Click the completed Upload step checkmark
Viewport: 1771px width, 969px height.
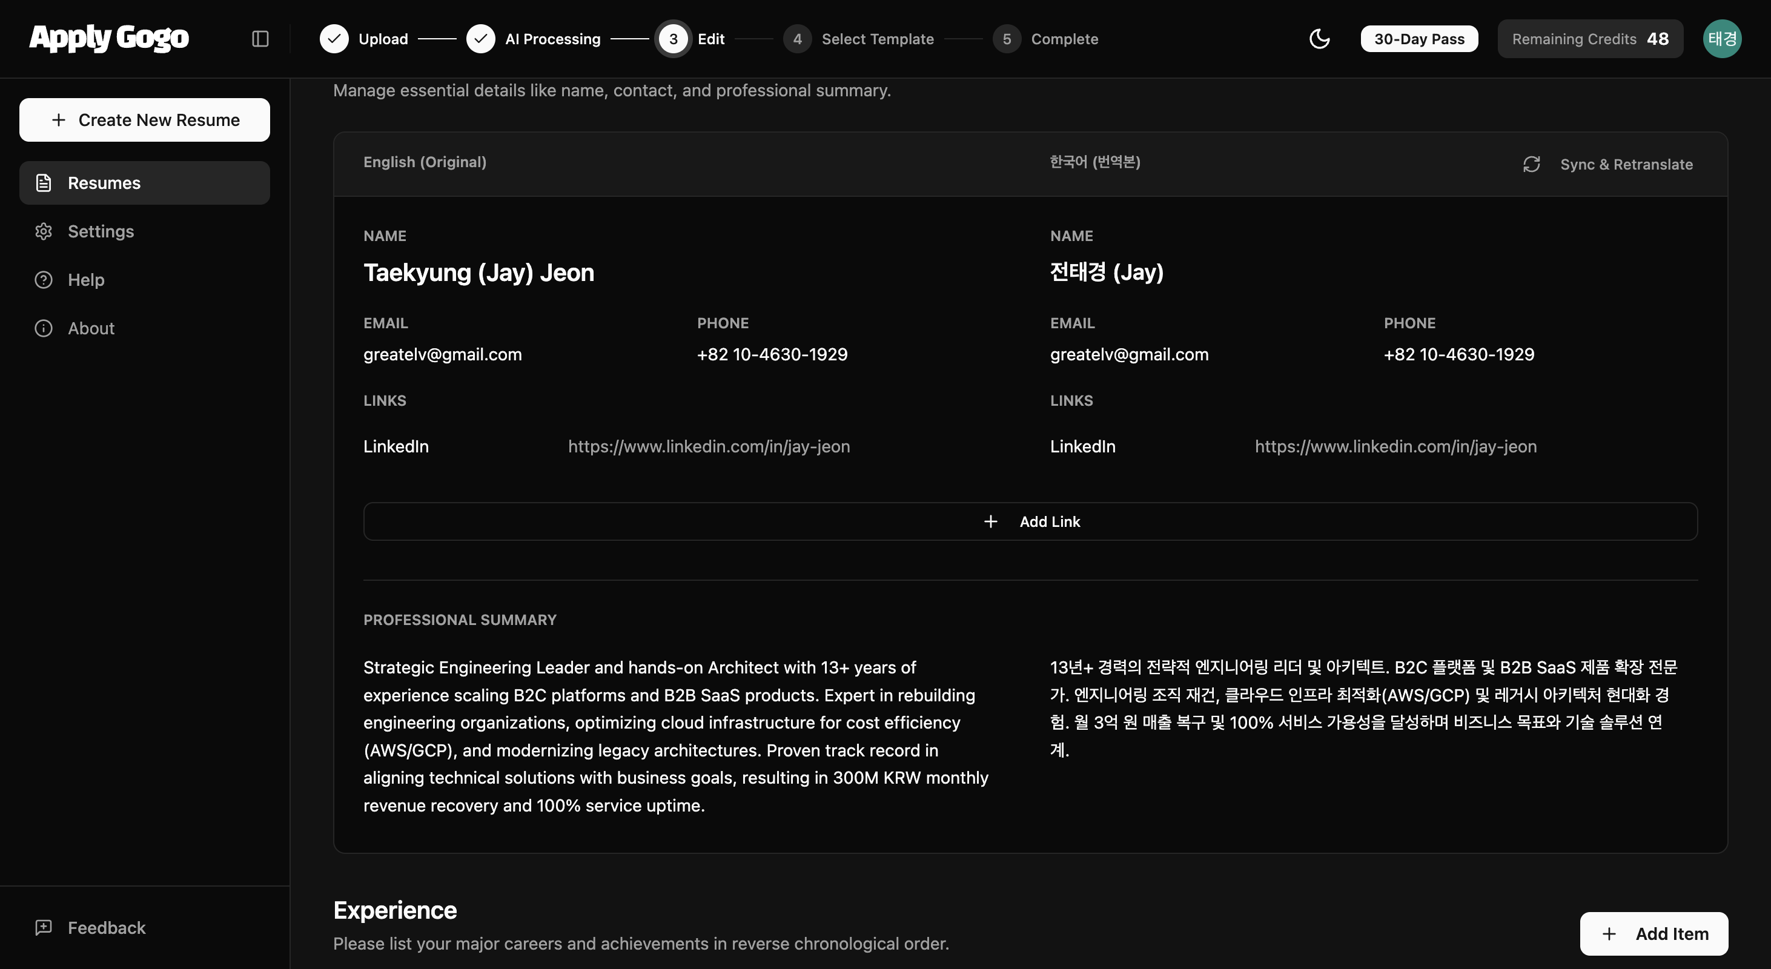tap(335, 39)
